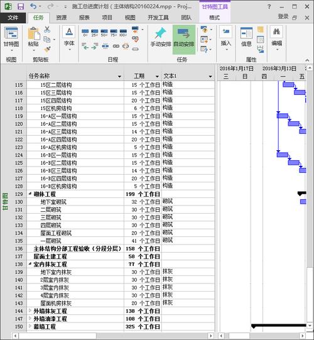314x340 pixels.
Task: Toggle the Auto Schedule (自动安排) button
Action: pos(184,39)
